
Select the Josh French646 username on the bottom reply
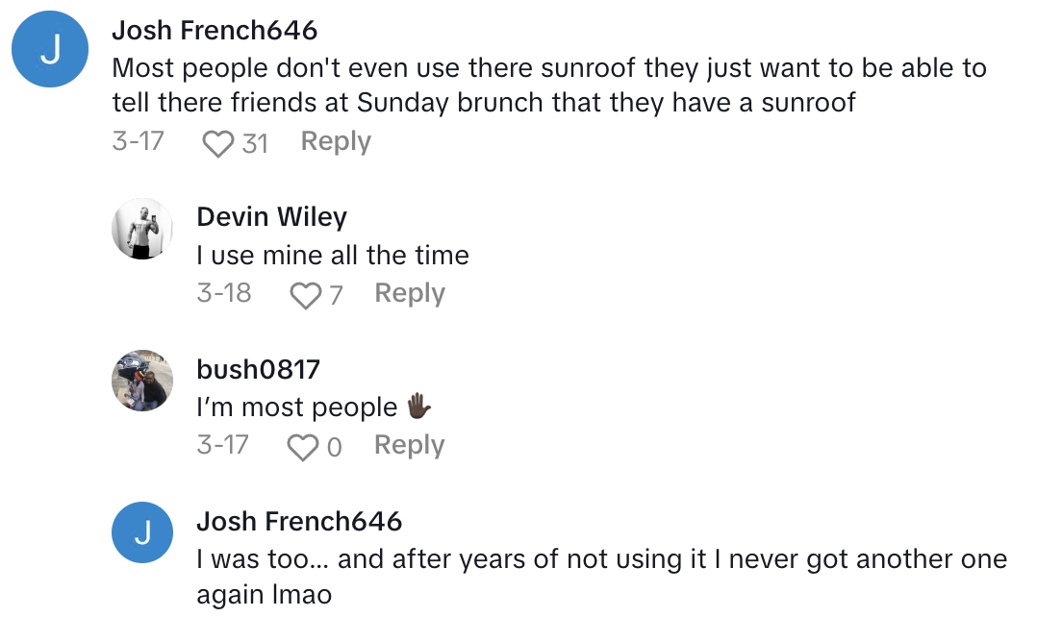299,521
